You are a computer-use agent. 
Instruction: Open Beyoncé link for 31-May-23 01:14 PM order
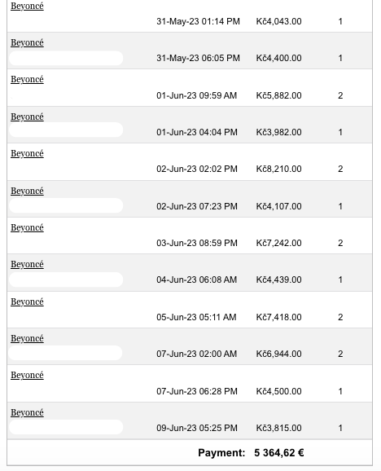[x=27, y=6]
